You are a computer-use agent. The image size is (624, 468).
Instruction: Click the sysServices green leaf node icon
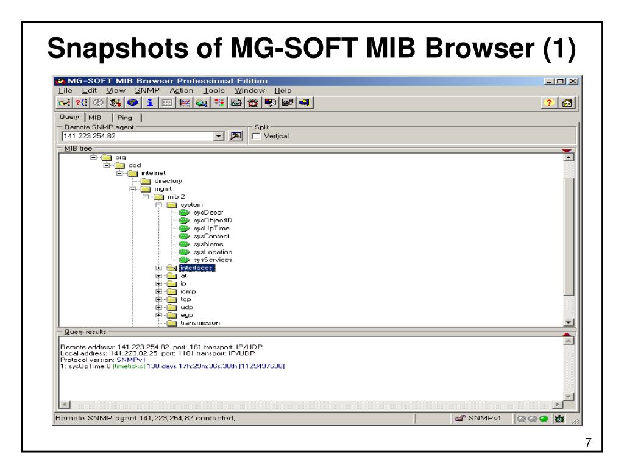pos(184,260)
